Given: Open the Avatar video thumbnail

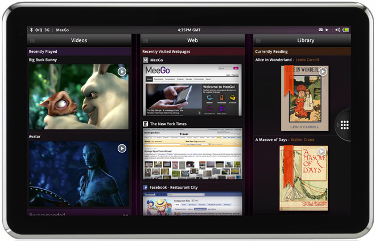Looking at the screenshot, I should (79, 174).
